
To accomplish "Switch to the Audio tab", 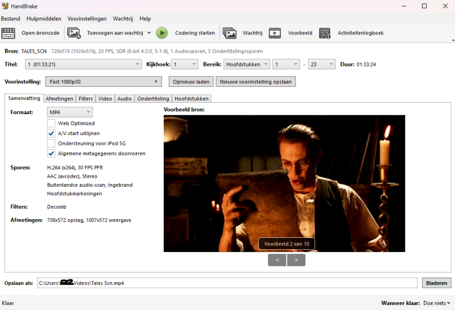I will coord(125,98).
